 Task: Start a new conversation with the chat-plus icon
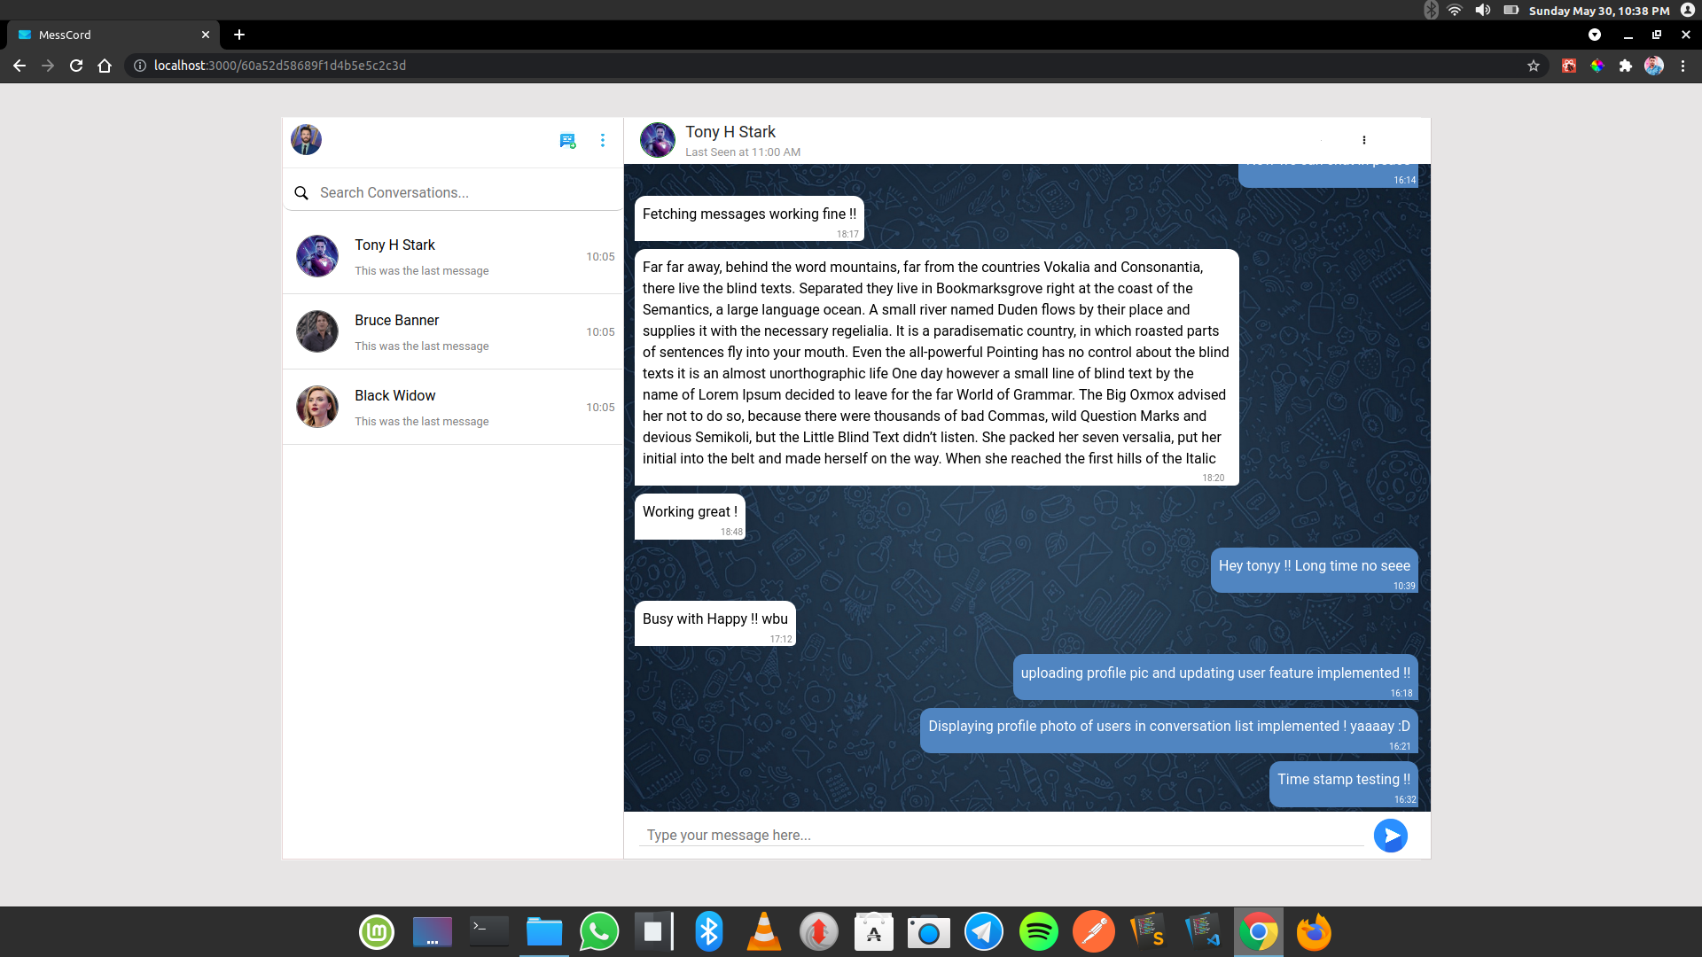pyautogui.click(x=567, y=140)
